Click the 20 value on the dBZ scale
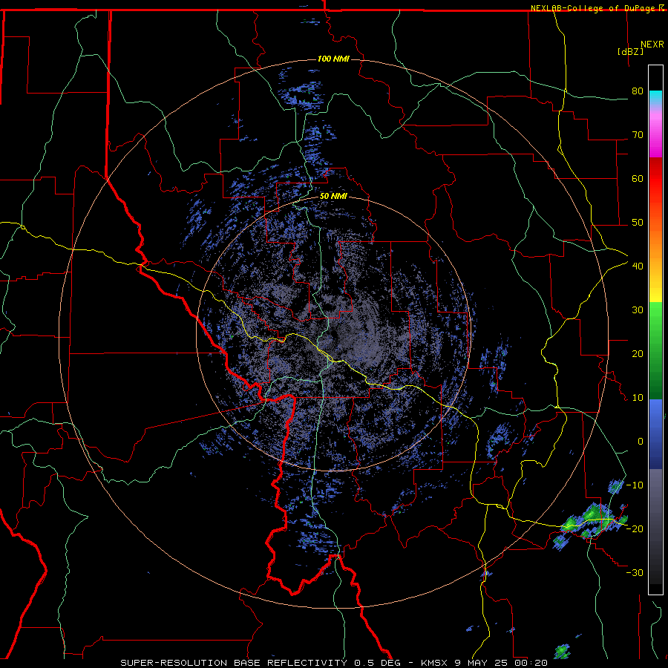 (x=638, y=353)
